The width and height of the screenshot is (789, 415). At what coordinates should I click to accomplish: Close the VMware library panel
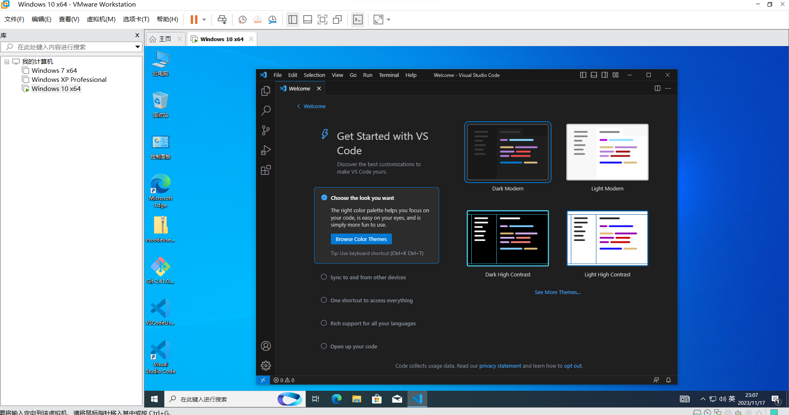(x=137, y=35)
